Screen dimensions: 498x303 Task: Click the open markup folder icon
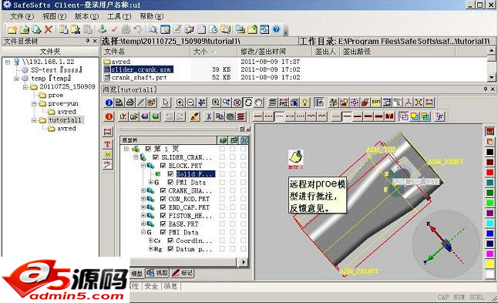point(134,116)
